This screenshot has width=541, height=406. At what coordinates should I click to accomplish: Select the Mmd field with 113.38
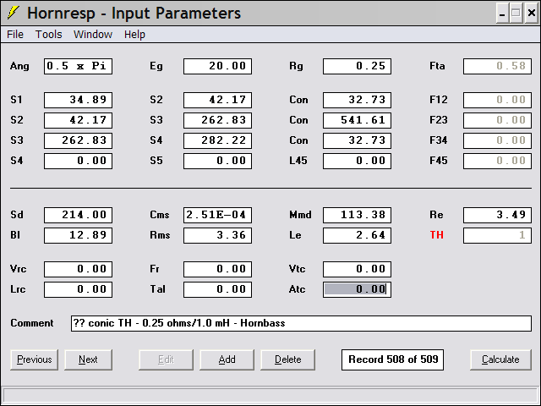[x=357, y=215]
